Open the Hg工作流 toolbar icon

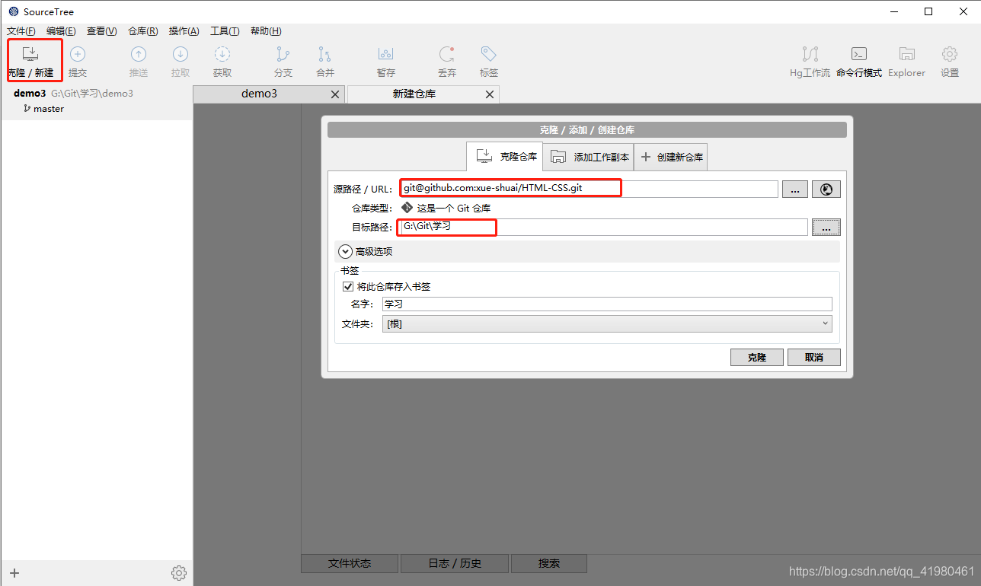810,54
